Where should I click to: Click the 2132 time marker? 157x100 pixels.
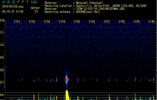point(32,21)
